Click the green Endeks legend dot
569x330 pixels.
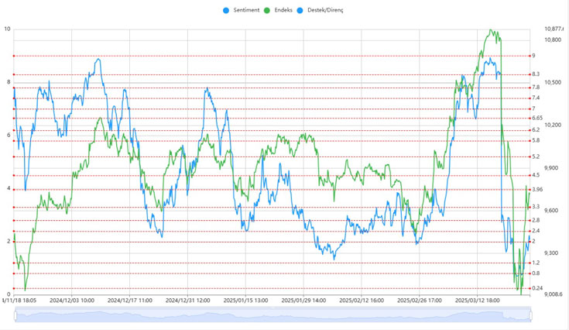pyautogui.click(x=268, y=10)
